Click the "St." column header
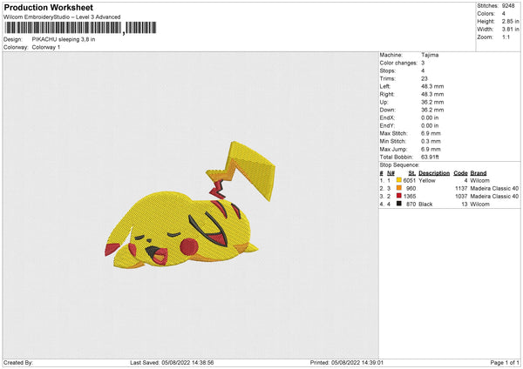 [x=412, y=173]
